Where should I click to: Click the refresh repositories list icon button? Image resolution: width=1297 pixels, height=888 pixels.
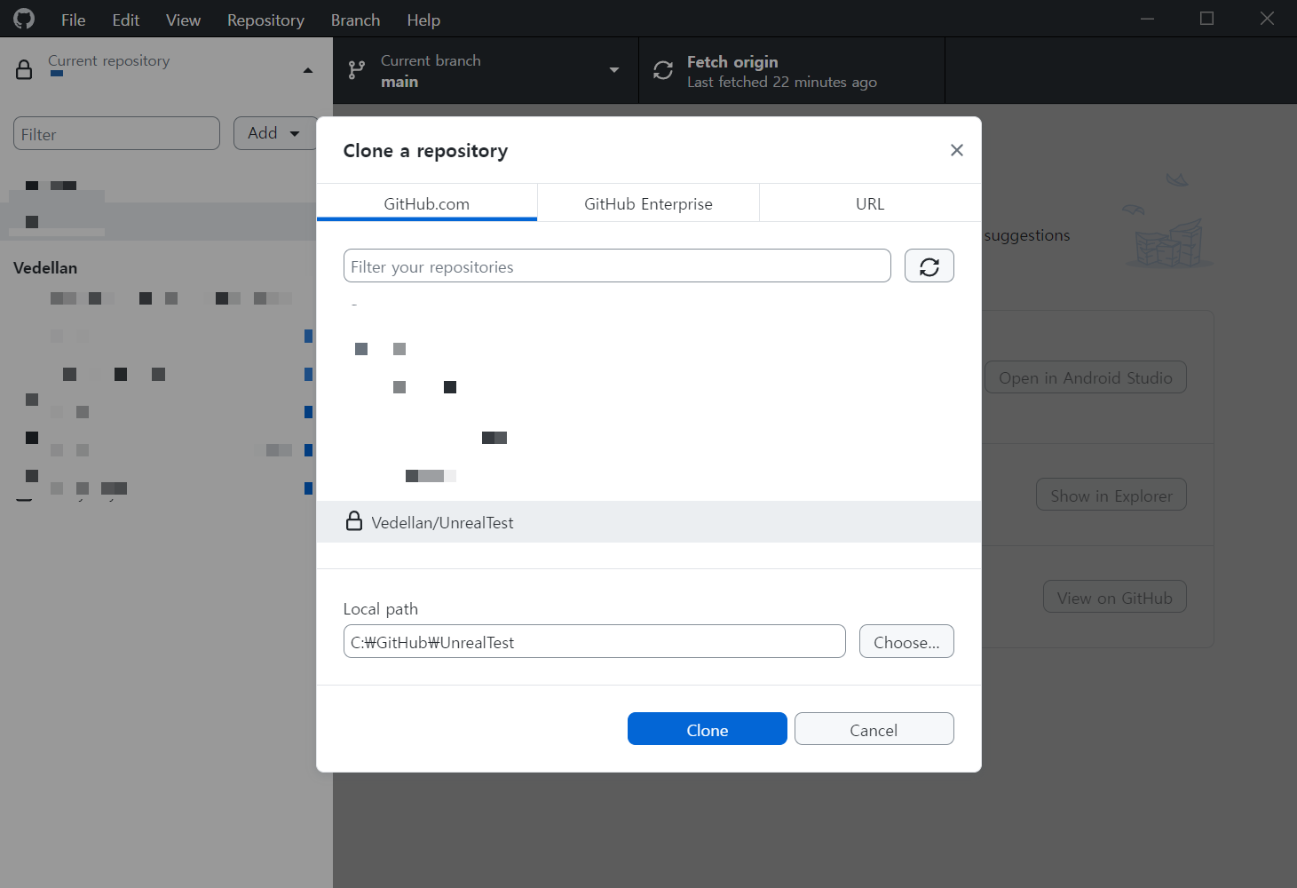929,266
